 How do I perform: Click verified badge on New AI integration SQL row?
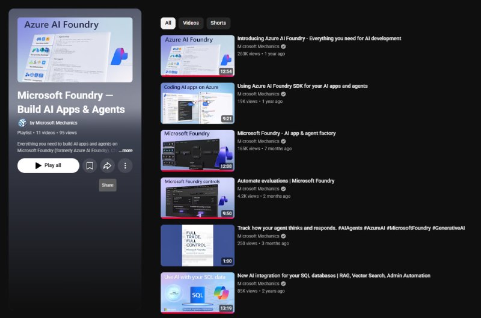(283, 284)
